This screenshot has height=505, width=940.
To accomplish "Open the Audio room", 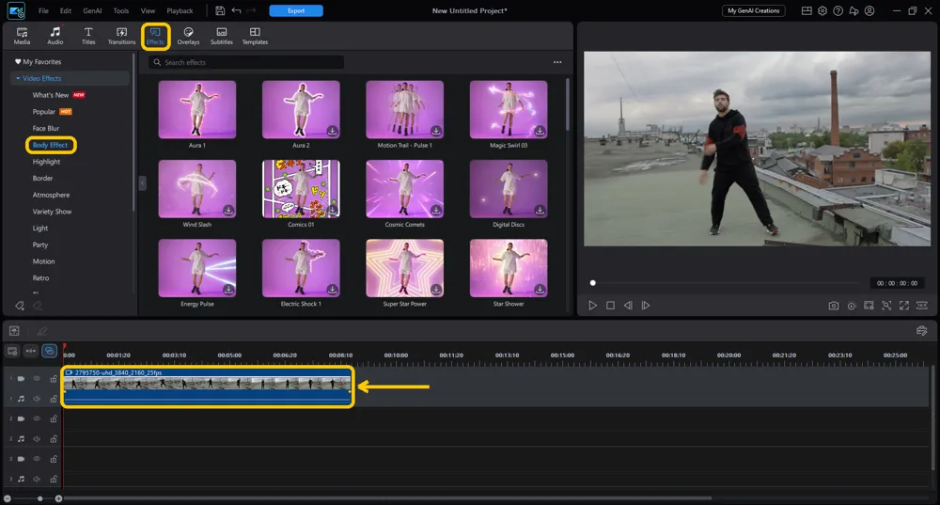I will [55, 36].
